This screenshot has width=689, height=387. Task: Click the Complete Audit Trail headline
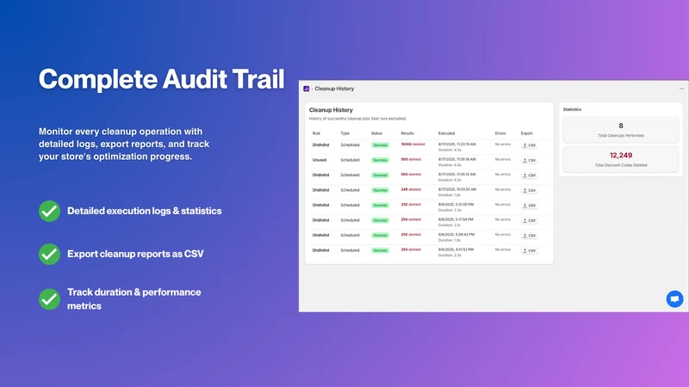click(161, 79)
